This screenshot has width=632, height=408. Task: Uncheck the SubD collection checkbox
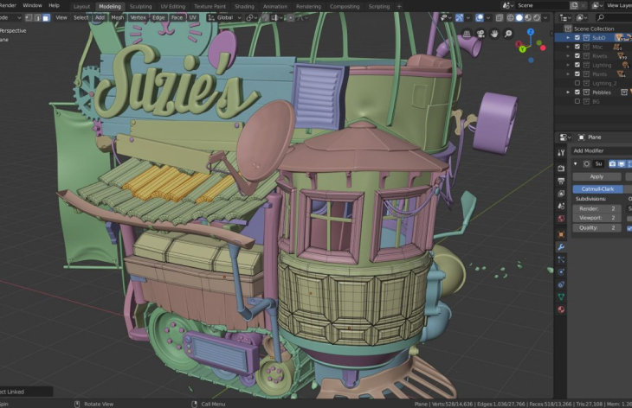(x=577, y=38)
